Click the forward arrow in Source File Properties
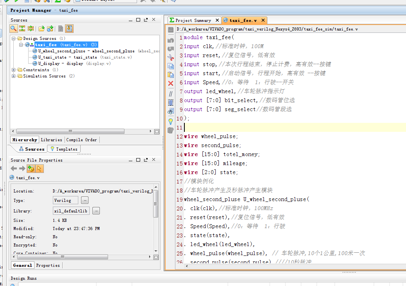 coord(22,169)
